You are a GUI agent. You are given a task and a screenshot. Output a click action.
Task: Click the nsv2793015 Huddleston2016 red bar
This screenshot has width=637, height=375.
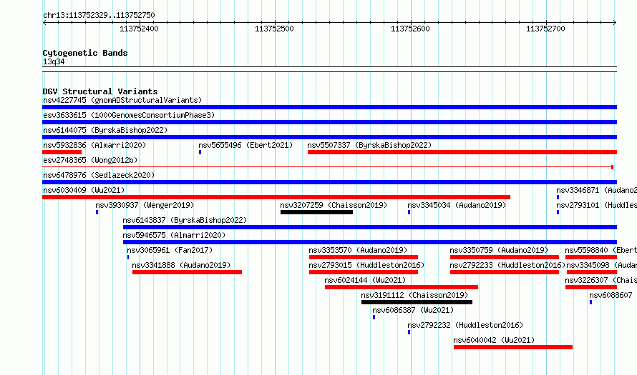(363, 272)
